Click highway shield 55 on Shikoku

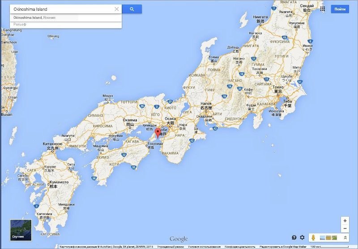coord(134,168)
